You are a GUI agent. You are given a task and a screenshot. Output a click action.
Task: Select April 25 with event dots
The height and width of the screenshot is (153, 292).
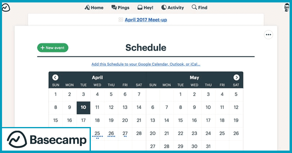pyautogui.click(x=97, y=134)
